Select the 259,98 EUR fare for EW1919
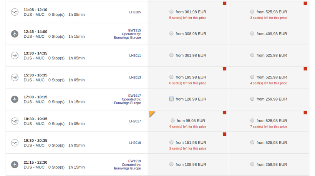The height and width of the screenshot is (176, 315). (x=252, y=164)
